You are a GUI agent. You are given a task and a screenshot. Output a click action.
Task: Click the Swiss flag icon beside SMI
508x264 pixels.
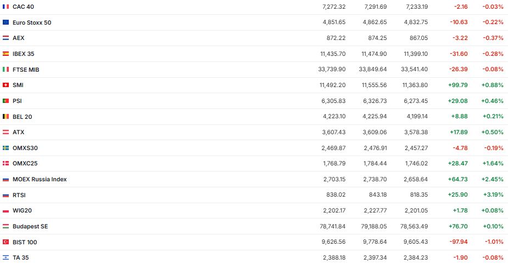pyautogui.click(x=5, y=85)
